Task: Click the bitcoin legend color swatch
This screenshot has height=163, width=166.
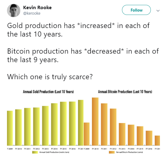Action: click(112, 152)
